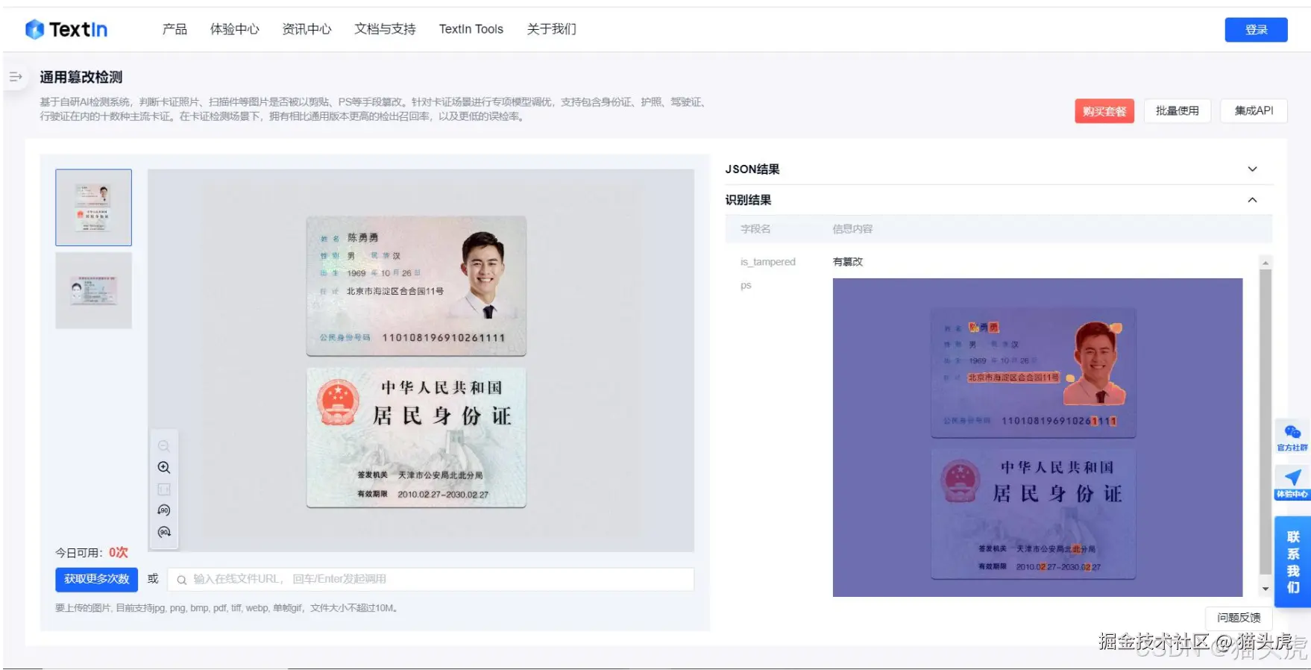Screen dimensions: 1311x670
Task: Click the 有篡改 result value
Action: click(x=848, y=262)
